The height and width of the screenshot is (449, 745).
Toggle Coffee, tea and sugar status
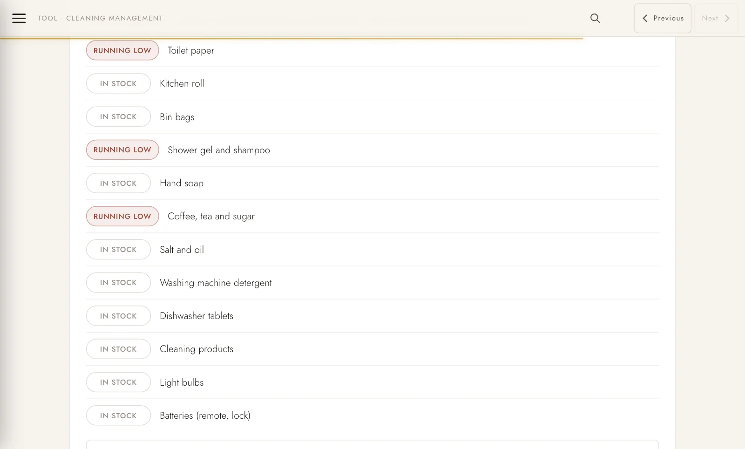(x=122, y=216)
